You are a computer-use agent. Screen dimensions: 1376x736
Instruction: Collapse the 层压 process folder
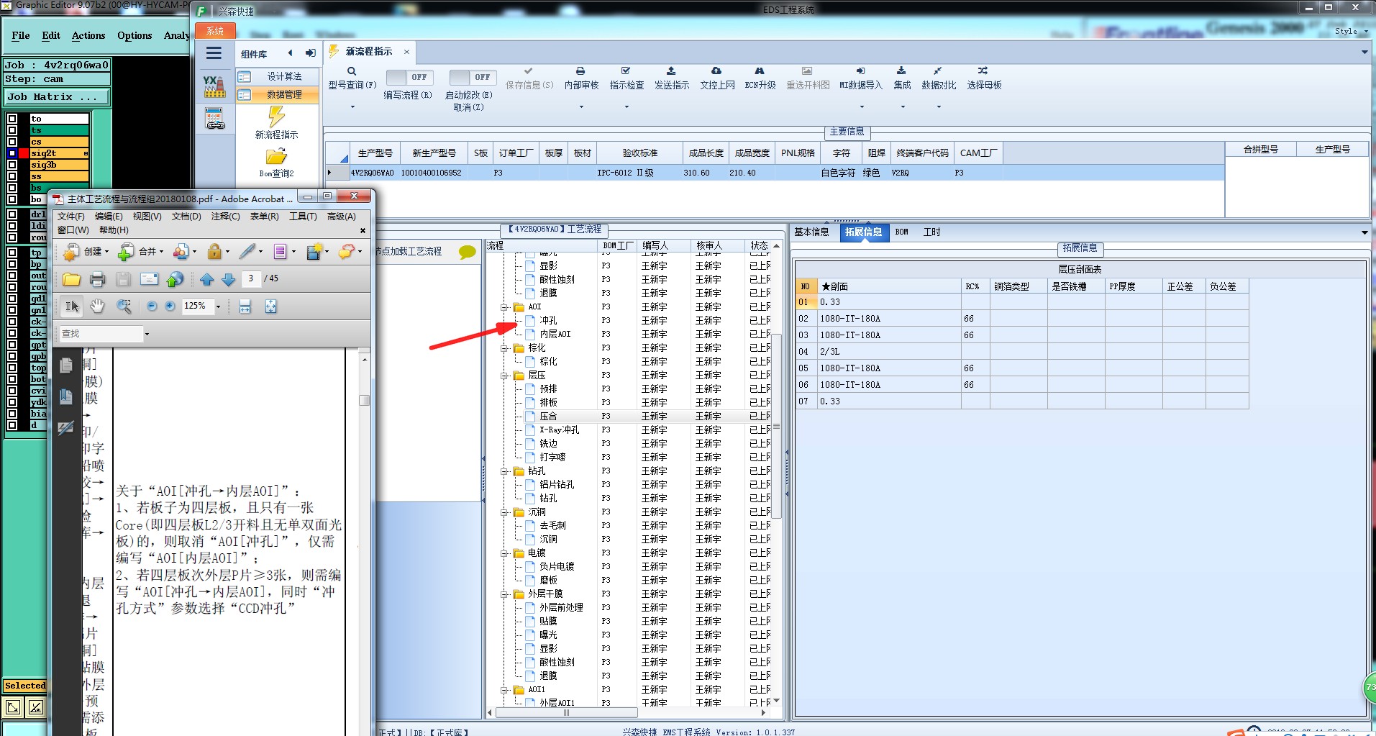click(505, 376)
